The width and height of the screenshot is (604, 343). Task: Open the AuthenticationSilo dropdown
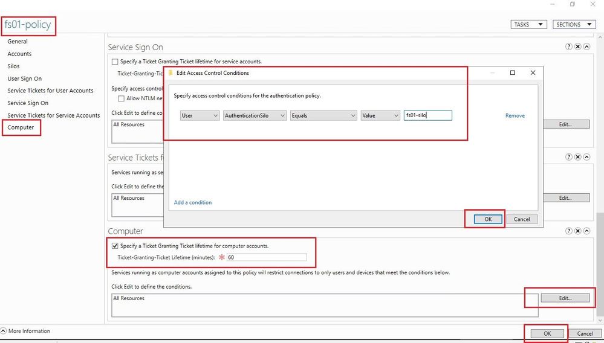tap(255, 115)
